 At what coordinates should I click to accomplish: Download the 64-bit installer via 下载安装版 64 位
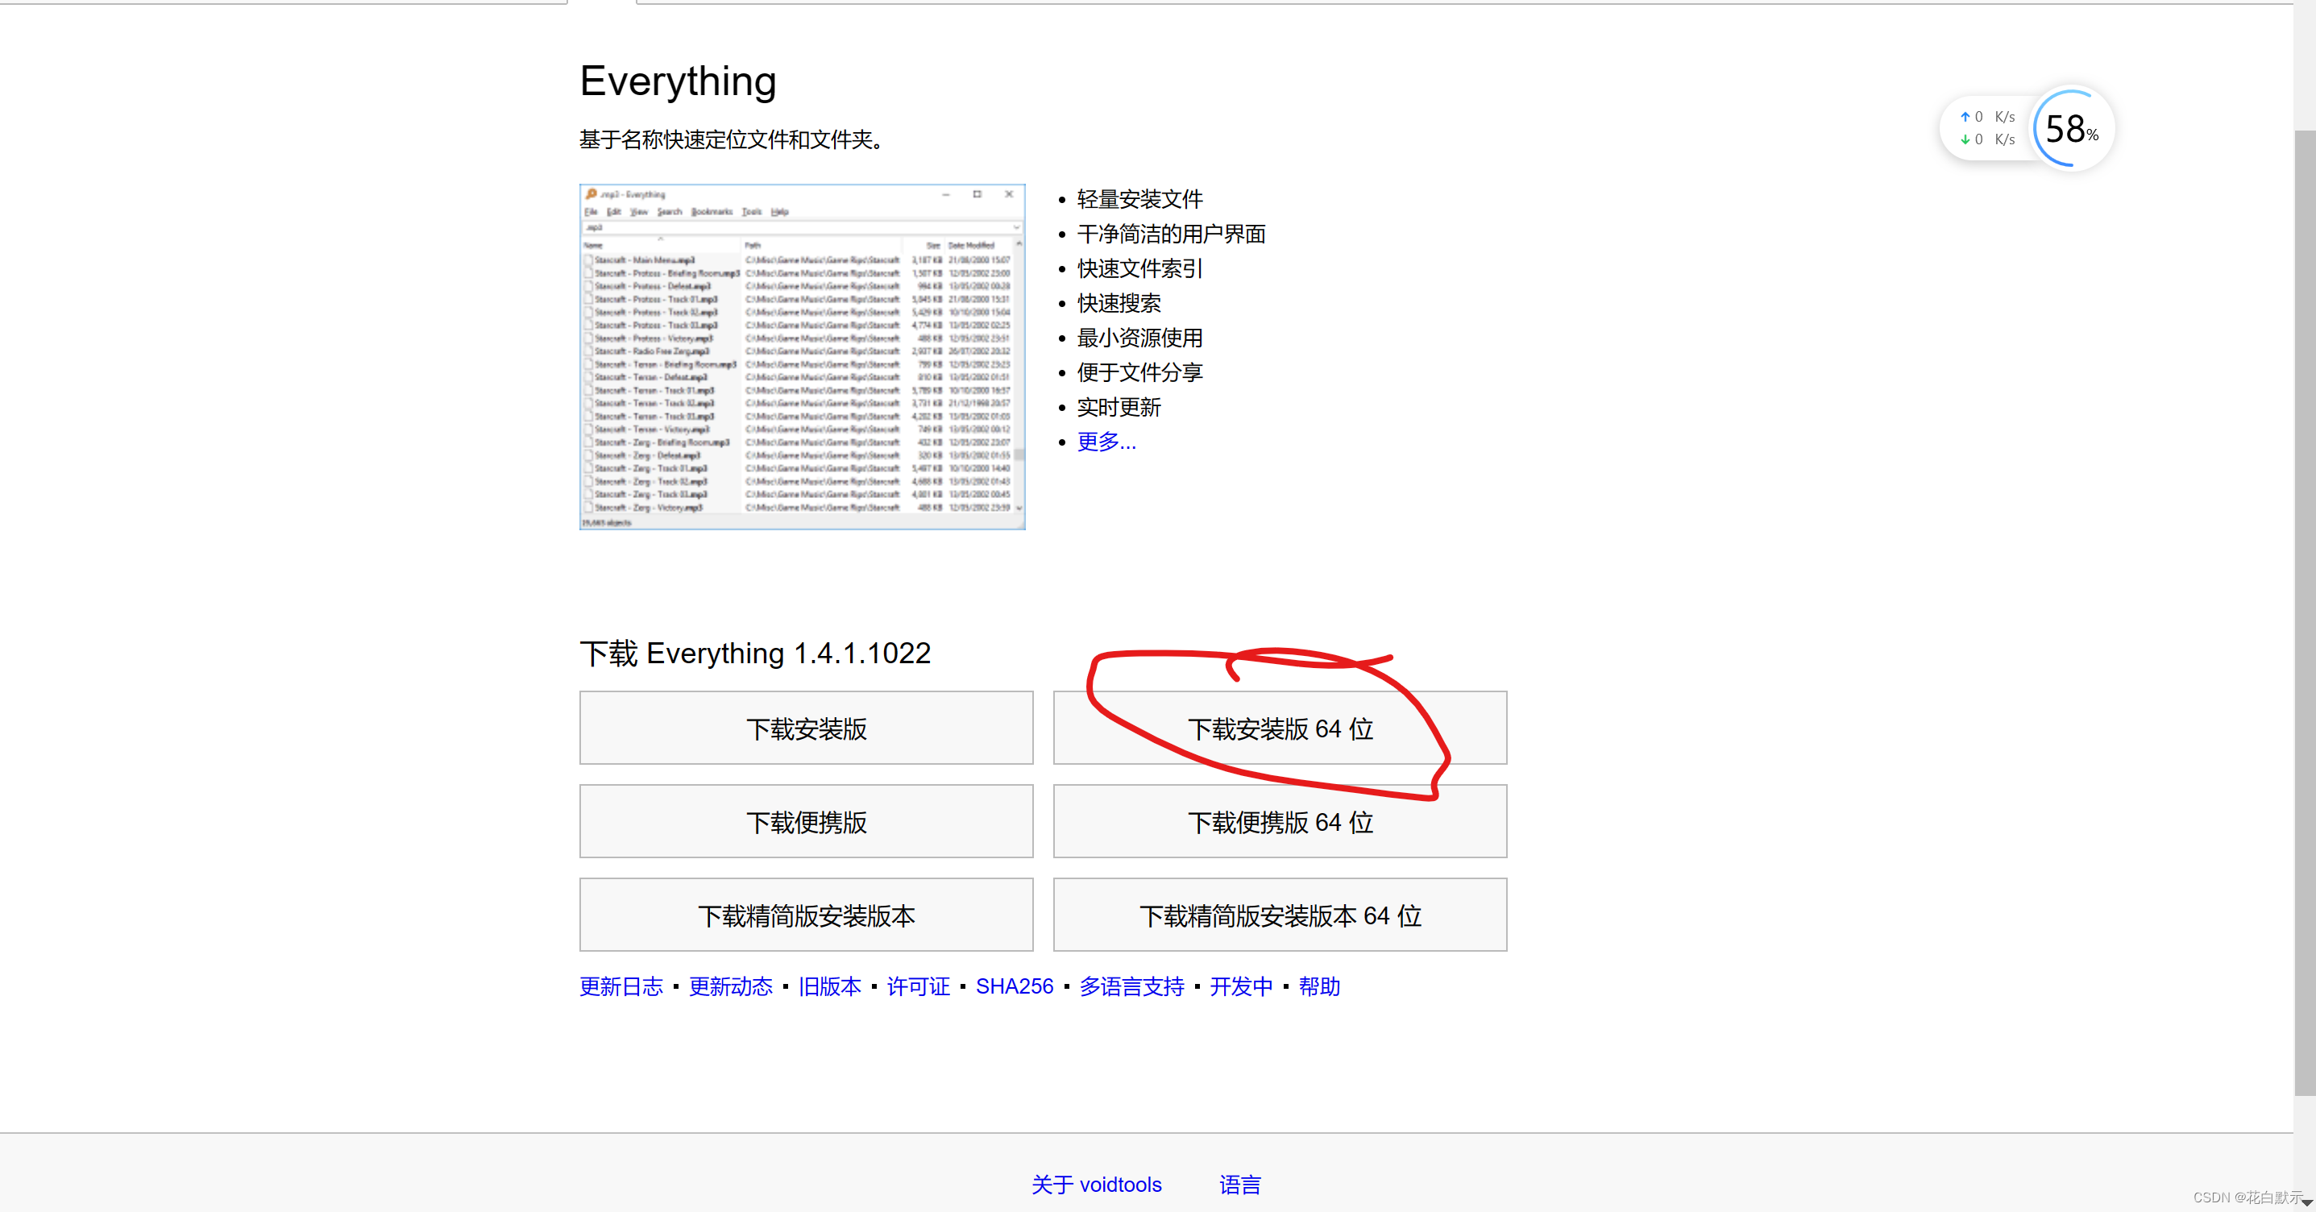[x=1279, y=728]
